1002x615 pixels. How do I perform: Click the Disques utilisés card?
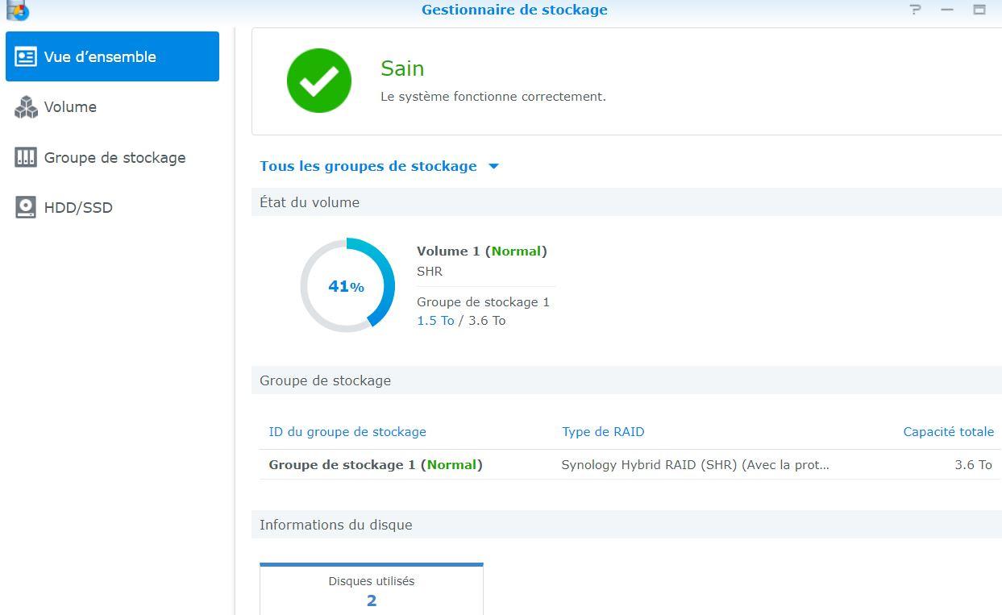pos(372,589)
